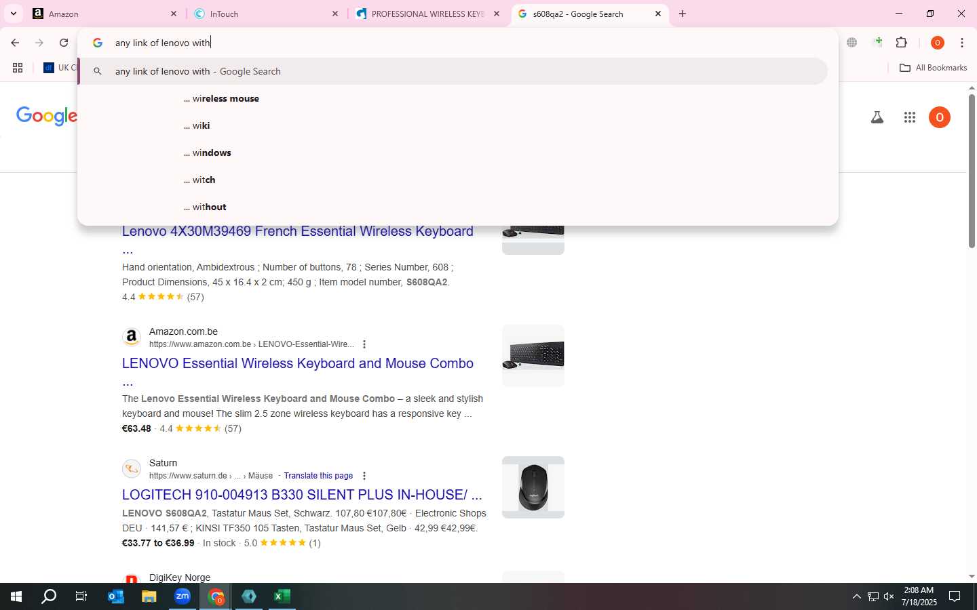
Task: Open 'LENOVO Essential Wireless Keyboard and Mouse Combo' result
Action: 298,363
